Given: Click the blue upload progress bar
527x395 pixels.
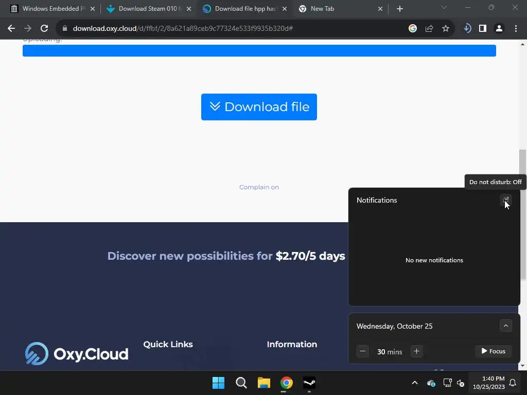Looking at the screenshot, I should [259, 51].
